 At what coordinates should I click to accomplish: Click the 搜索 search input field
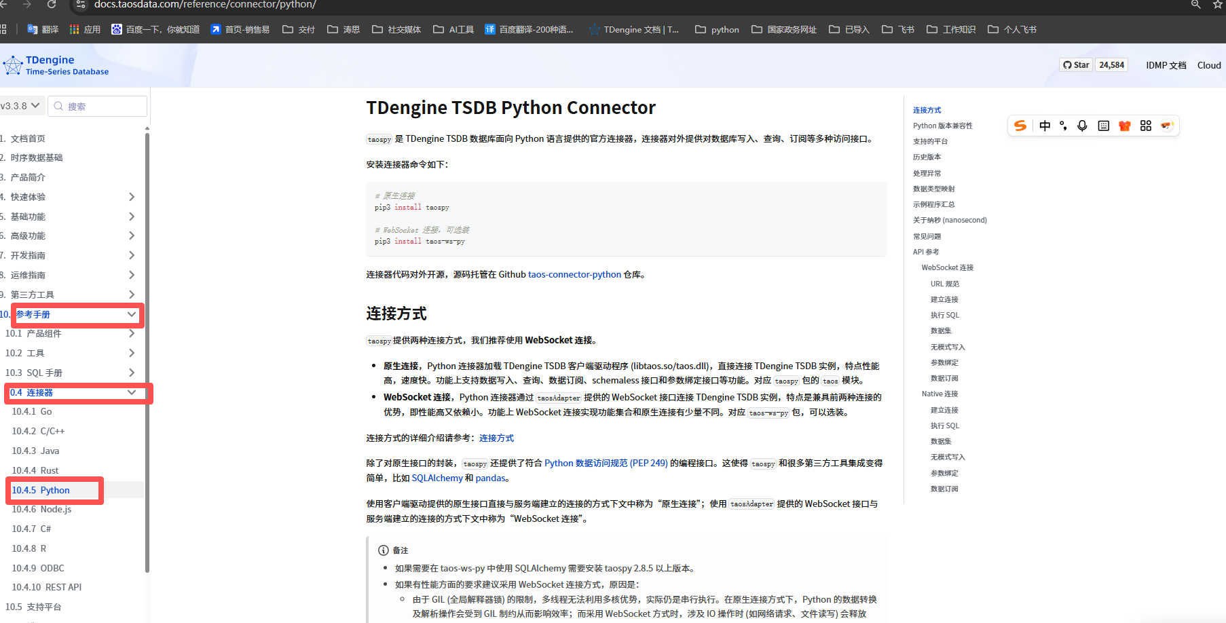(x=98, y=106)
